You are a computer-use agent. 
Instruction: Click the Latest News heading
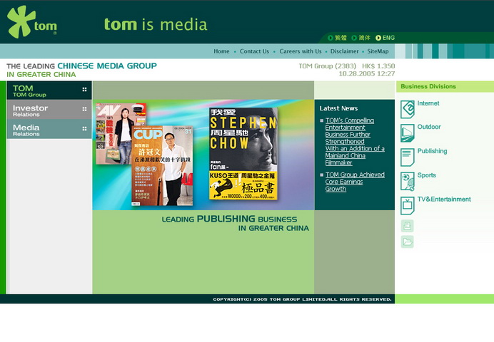[338, 108]
